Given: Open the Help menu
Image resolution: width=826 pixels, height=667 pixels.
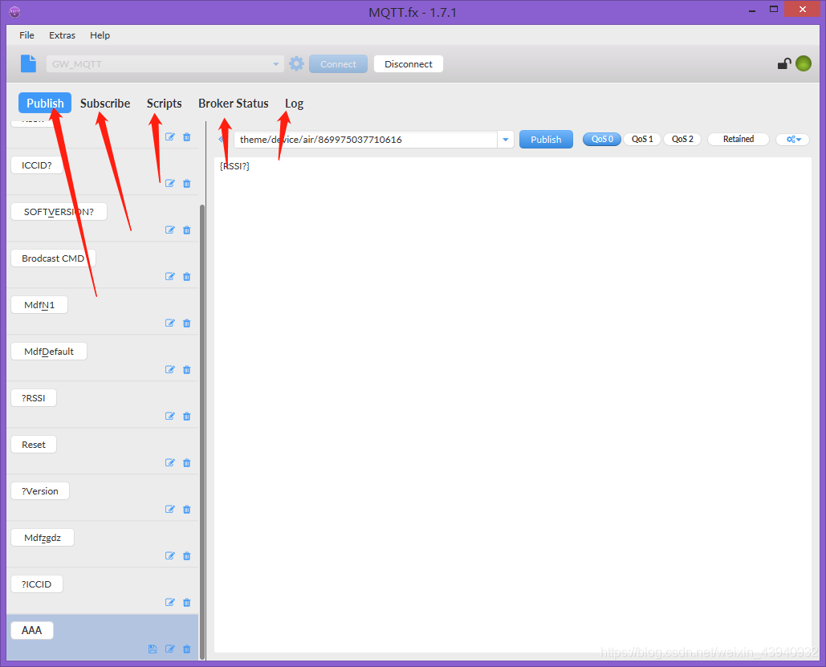Looking at the screenshot, I should point(100,35).
